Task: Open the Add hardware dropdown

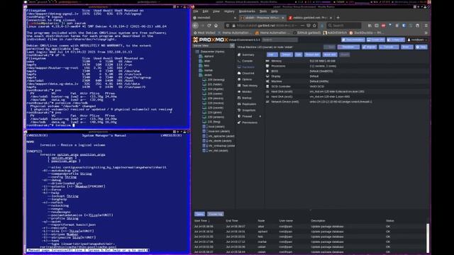Action: tap(272, 55)
